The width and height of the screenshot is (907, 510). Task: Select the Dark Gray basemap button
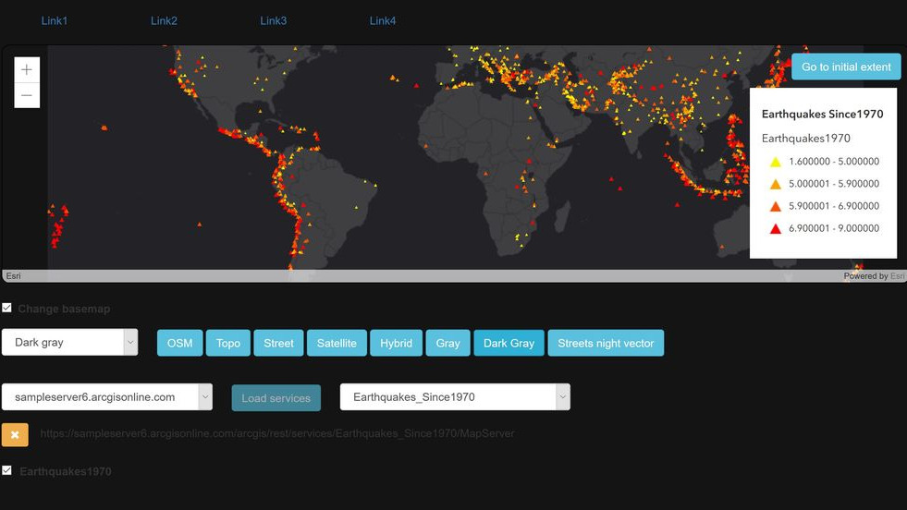tap(509, 343)
